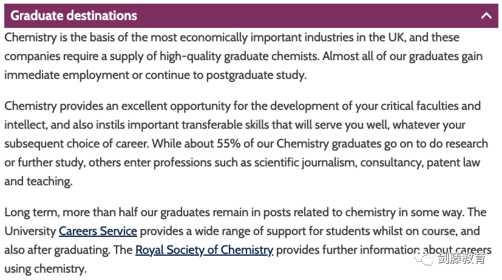The image size is (502, 280).
Task: Collapse the Graduate destinations section chevron
Action: [x=486, y=15]
